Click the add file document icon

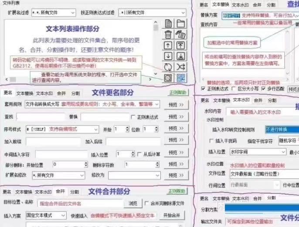coord(168,24)
